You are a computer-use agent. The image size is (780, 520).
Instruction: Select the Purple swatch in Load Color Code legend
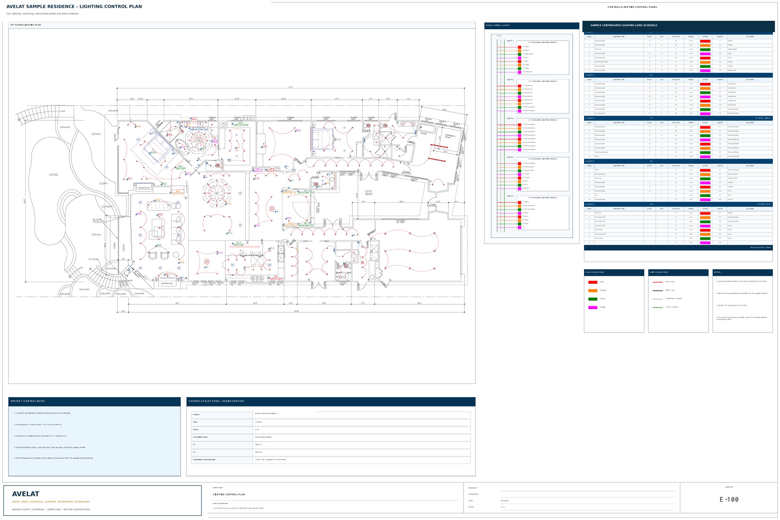point(592,307)
